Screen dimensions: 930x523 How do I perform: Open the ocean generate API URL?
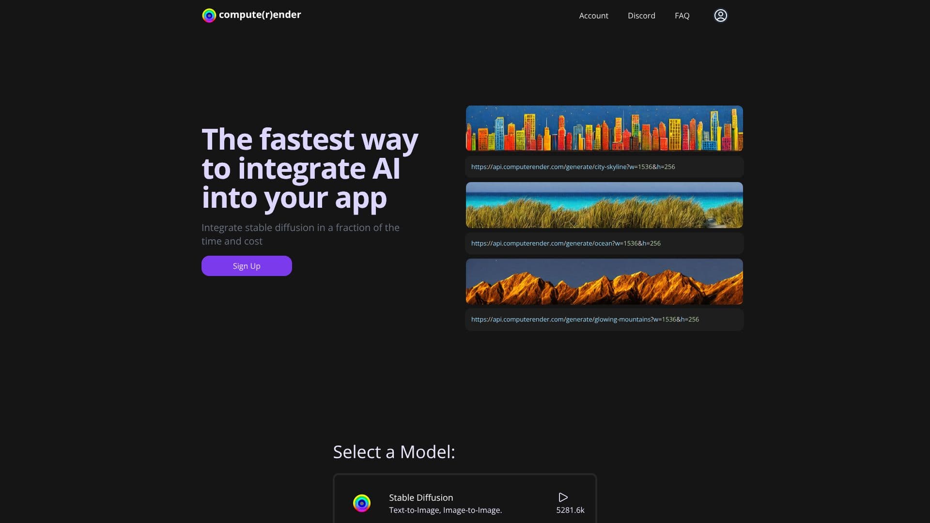[566, 243]
